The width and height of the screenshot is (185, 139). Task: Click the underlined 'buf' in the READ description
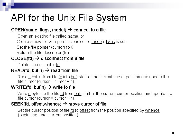coord(74,77)
